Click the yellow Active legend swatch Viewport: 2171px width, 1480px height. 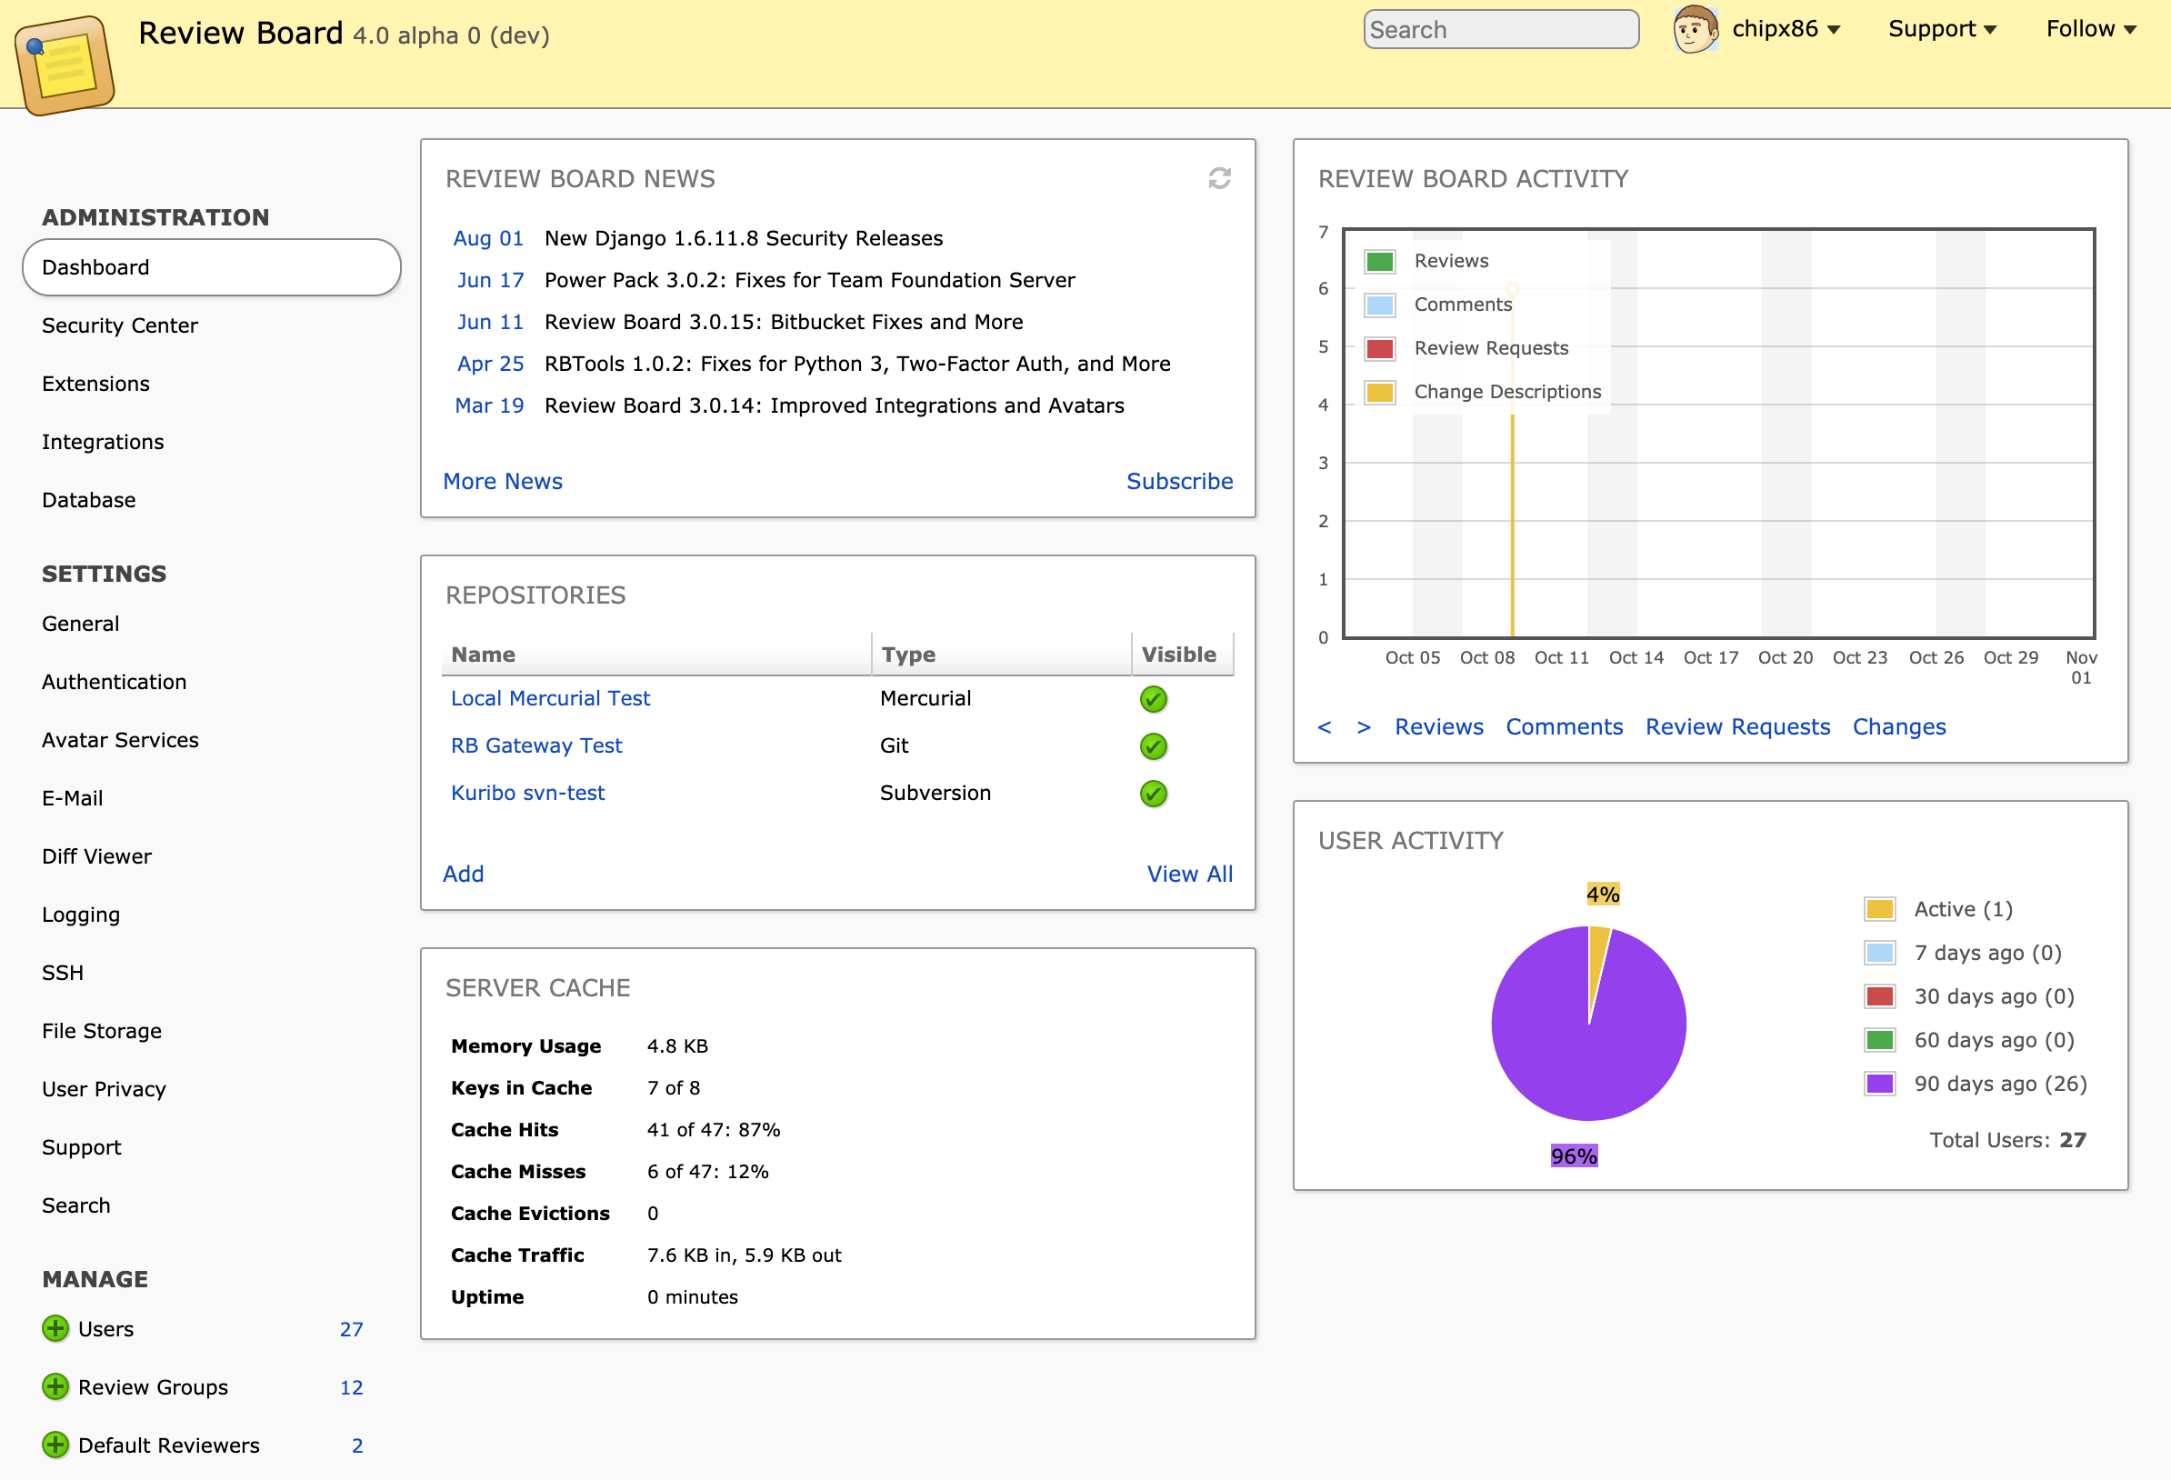coord(1879,909)
